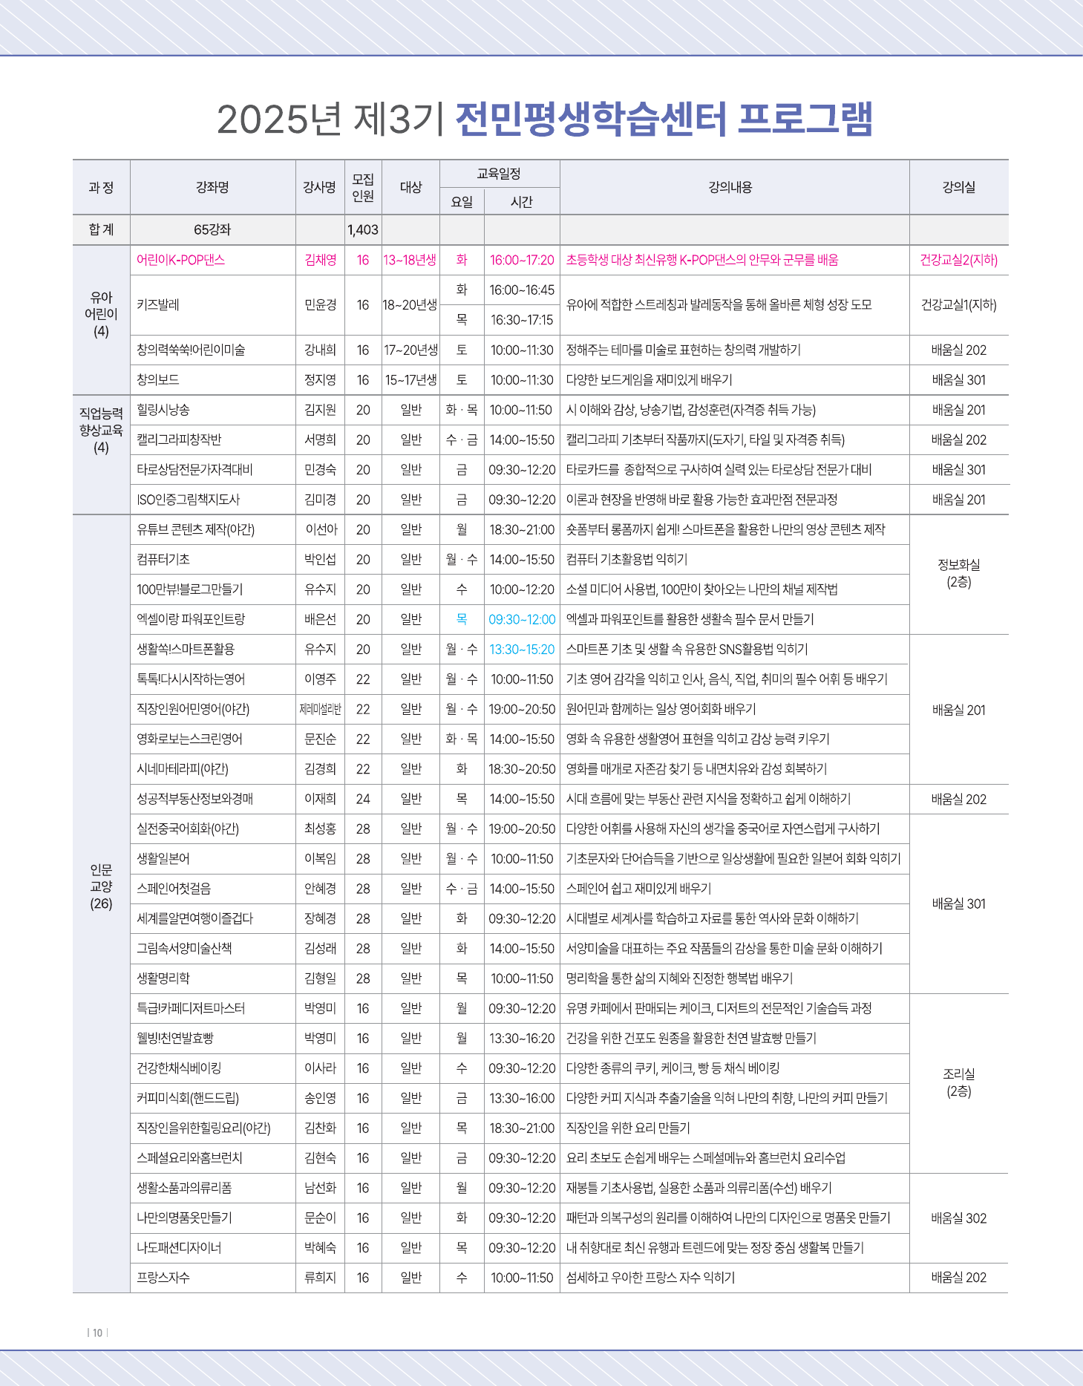Select the 강의내용 column header
Screen dimensions: 1083x1386
click(x=730, y=187)
